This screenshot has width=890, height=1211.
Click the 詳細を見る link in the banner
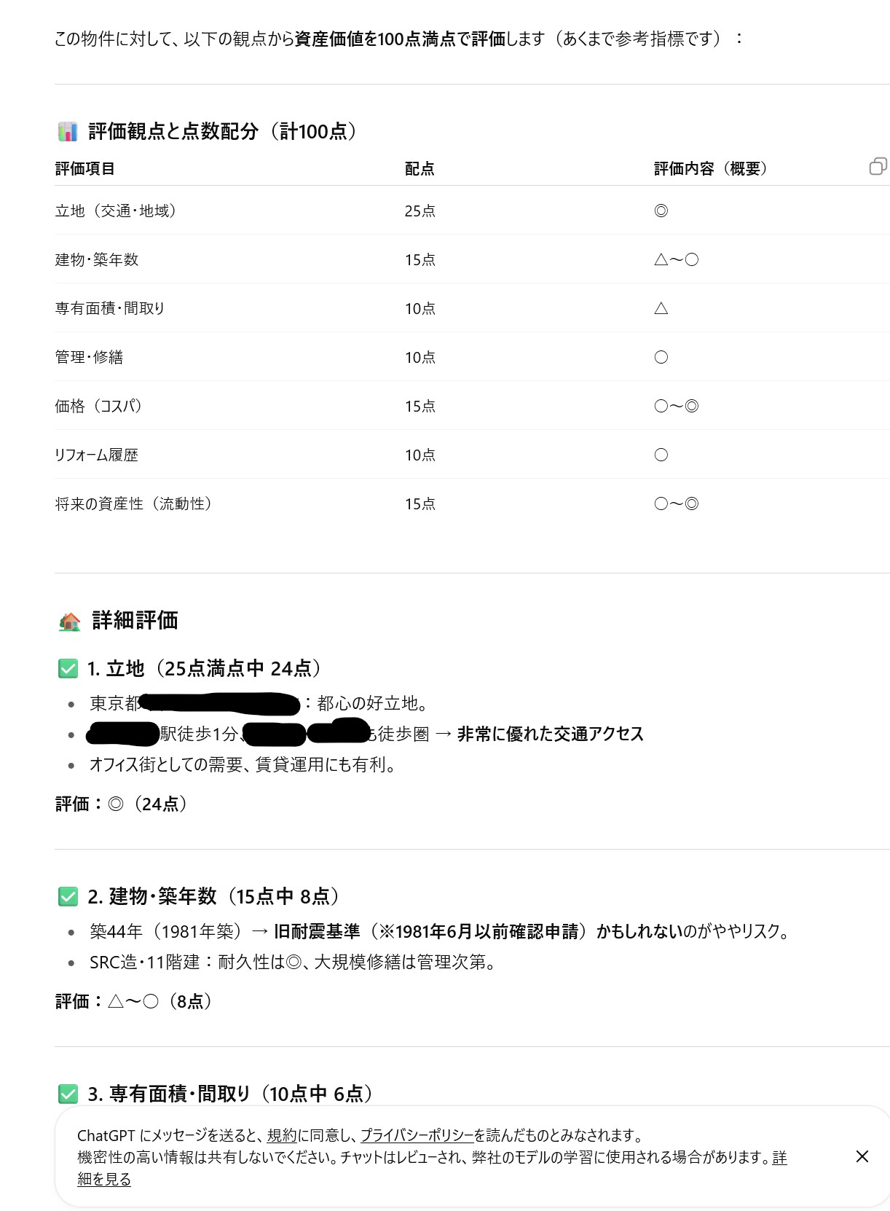coord(104,1179)
